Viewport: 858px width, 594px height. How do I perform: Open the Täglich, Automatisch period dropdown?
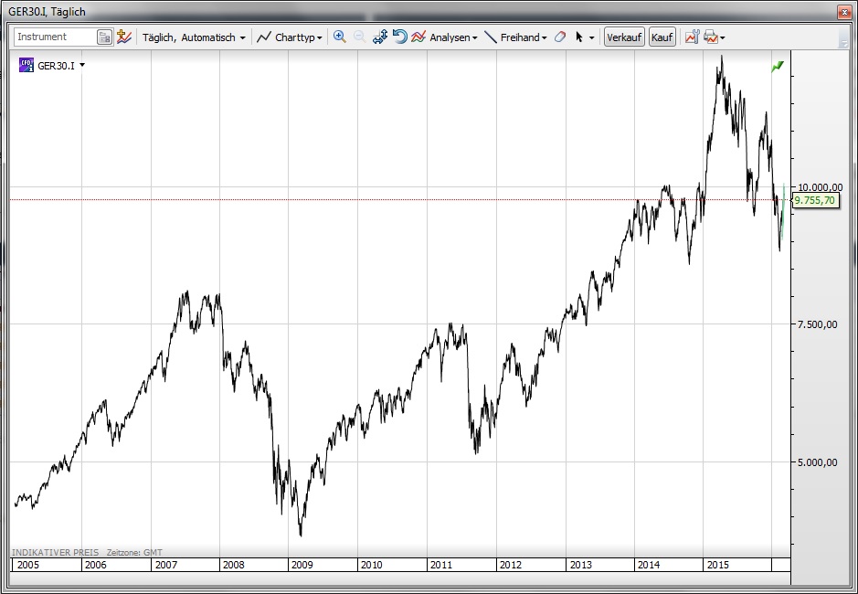(x=194, y=37)
